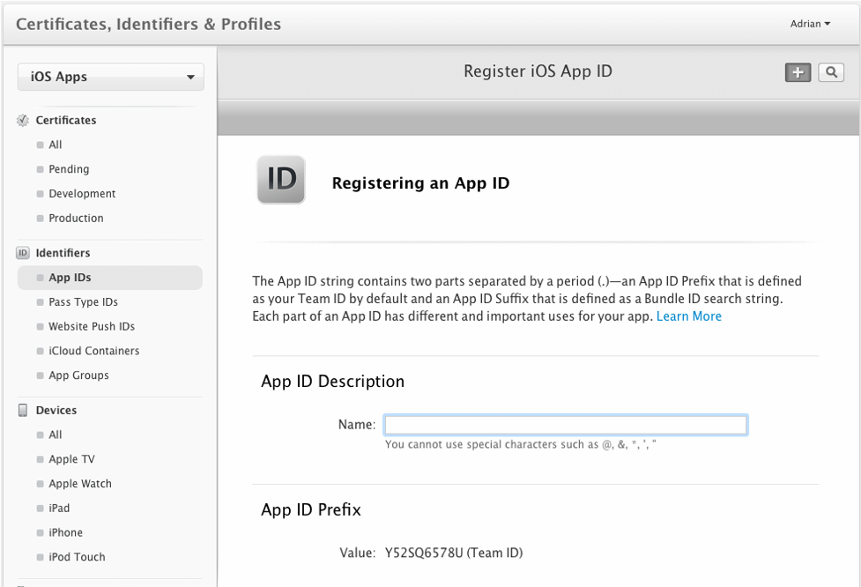Open the Adrian account menu
This screenshot has width=861, height=587.
810,24
